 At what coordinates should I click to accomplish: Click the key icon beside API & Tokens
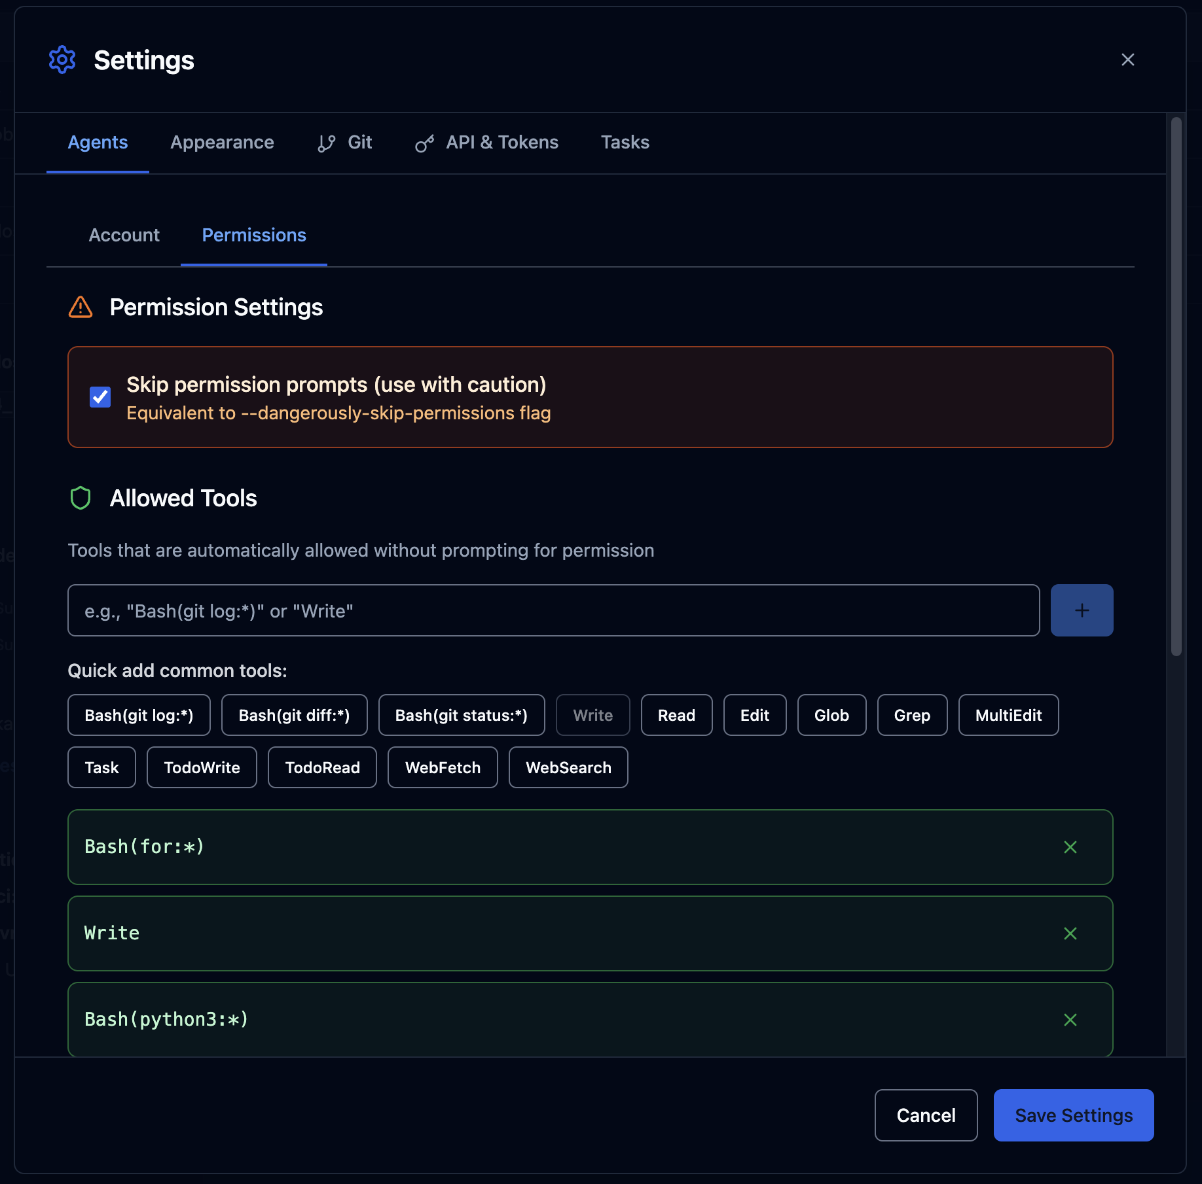(424, 143)
